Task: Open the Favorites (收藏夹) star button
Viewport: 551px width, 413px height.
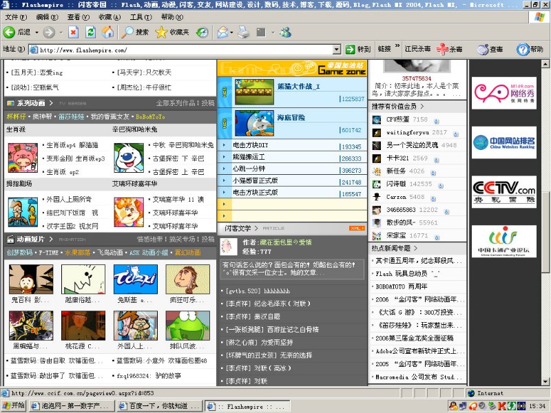Action: point(171,32)
